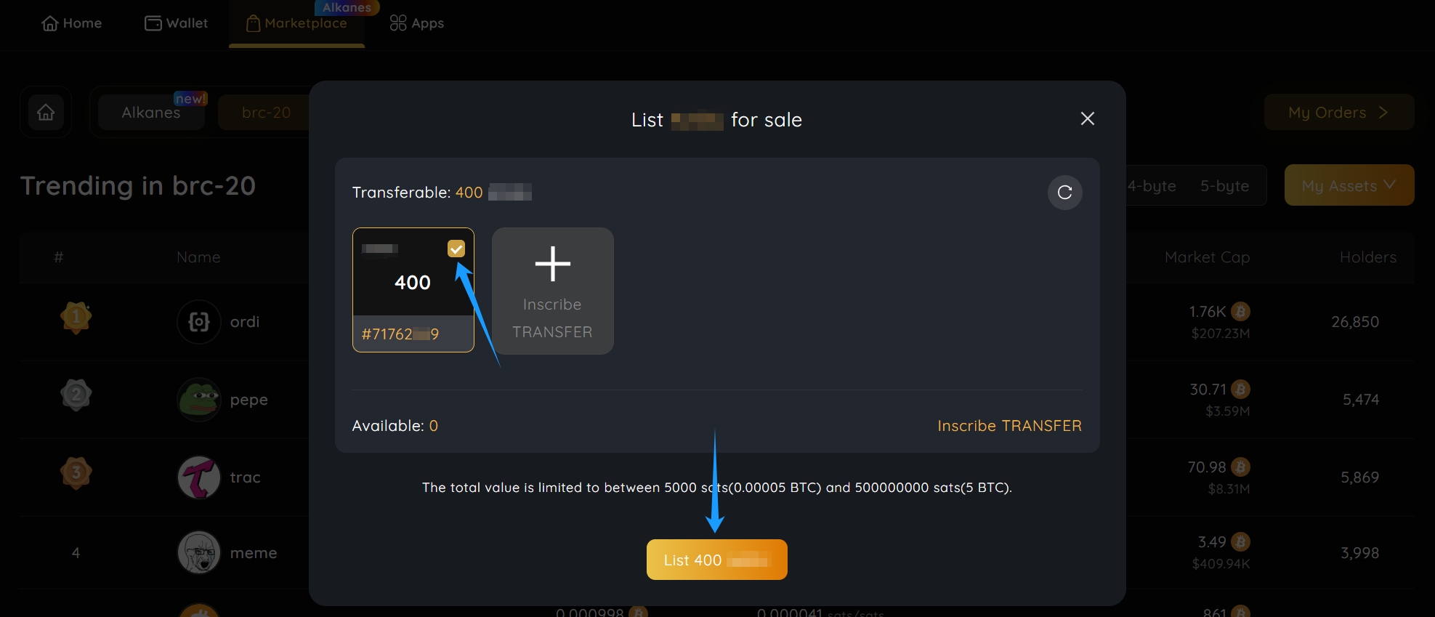Click the Inscribe TRANSFER link beside Available

[x=1008, y=426]
